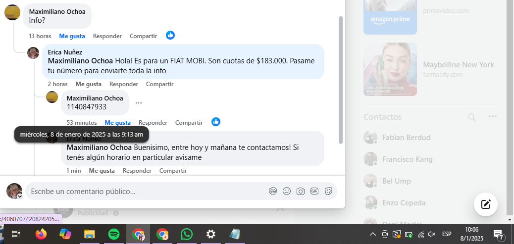Show hidden system tray icons
The height and width of the screenshot is (244, 514).
pyautogui.click(x=373, y=234)
